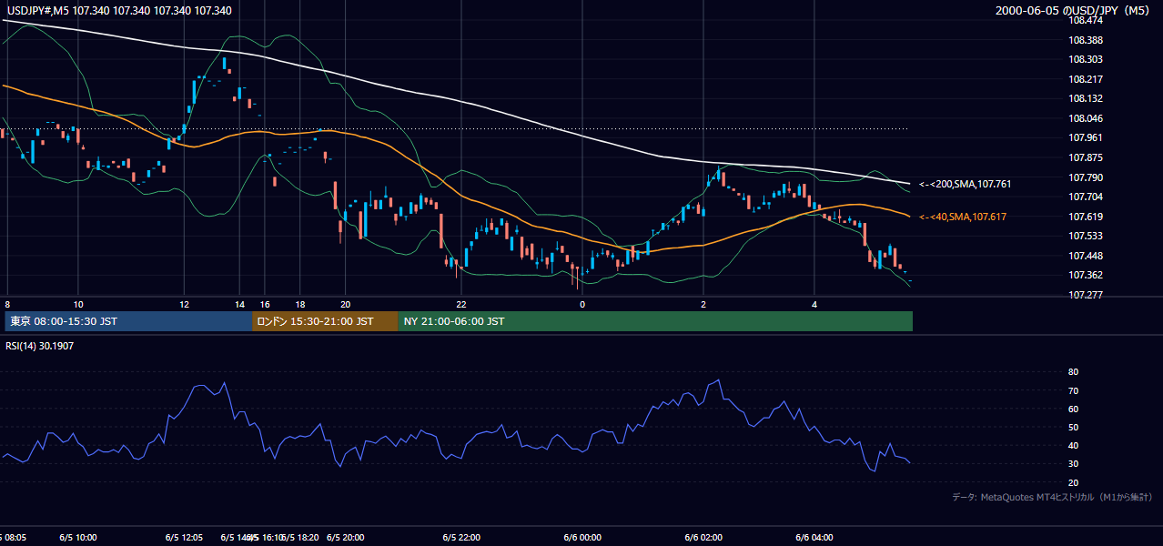Click price axis value 107.704

(x=1085, y=197)
